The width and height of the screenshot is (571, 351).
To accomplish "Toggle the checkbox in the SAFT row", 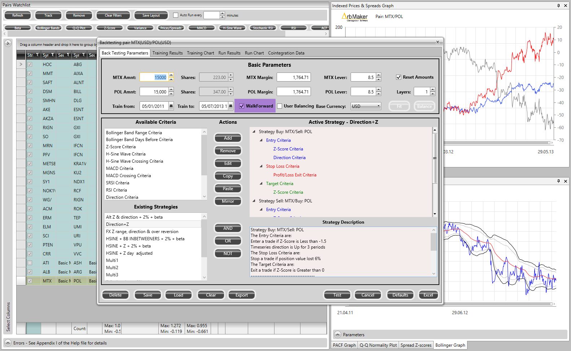I will coord(30,82).
